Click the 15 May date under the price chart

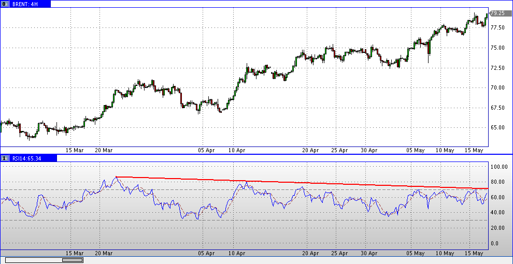click(x=474, y=150)
